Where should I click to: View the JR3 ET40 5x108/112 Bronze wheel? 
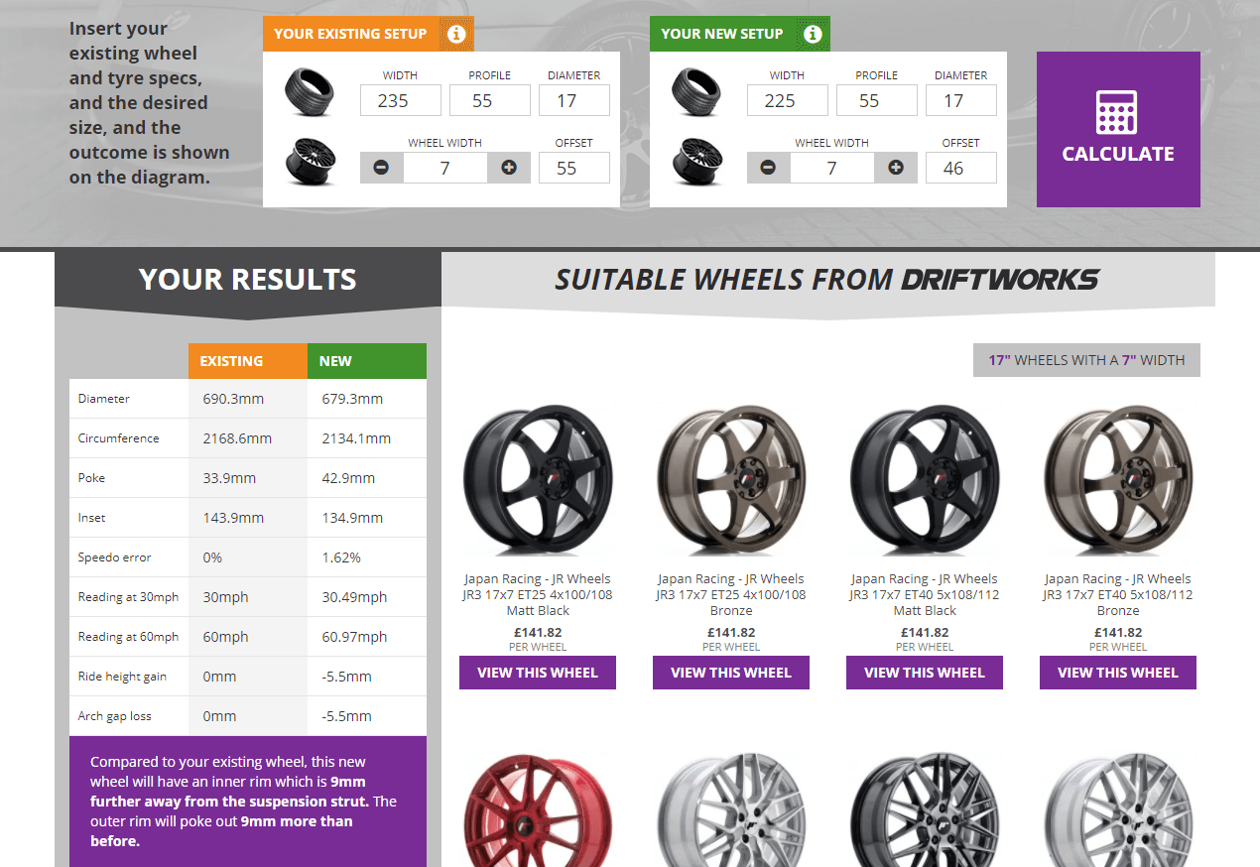point(1118,673)
